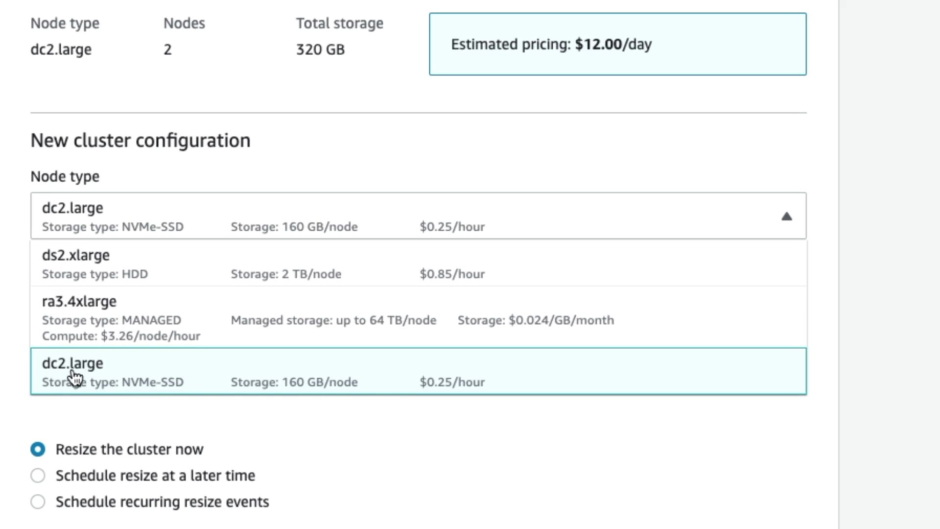Collapse Node type list with triangle arrow
The height and width of the screenshot is (529, 940).
(786, 216)
